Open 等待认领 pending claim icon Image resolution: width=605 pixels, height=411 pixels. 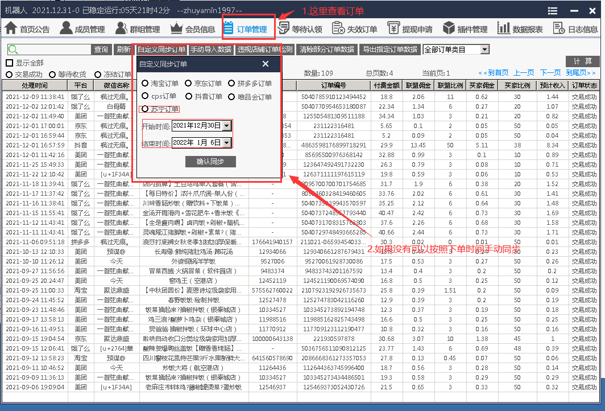pyautogui.click(x=283, y=28)
